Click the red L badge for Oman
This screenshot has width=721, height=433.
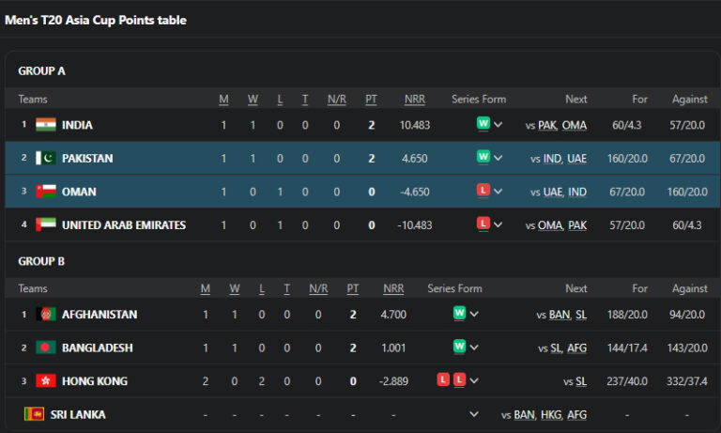[483, 192]
